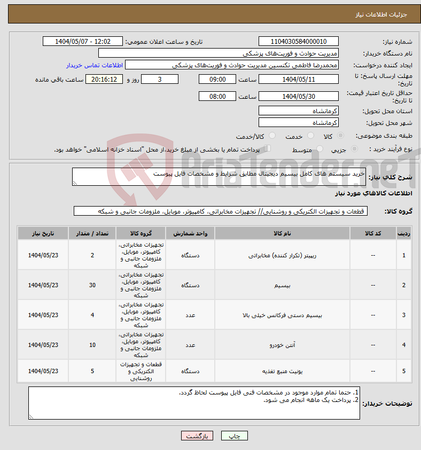The image size is (421, 450).
Task: Click quantity 5 in یونیت منبع تغذیه row
Action: click(x=92, y=371)
